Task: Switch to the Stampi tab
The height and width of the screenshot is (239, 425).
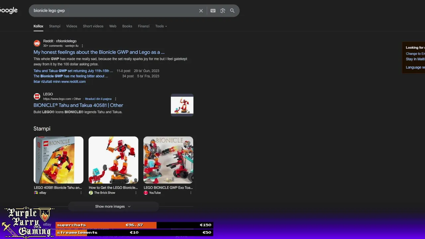Action: [55, 26]
